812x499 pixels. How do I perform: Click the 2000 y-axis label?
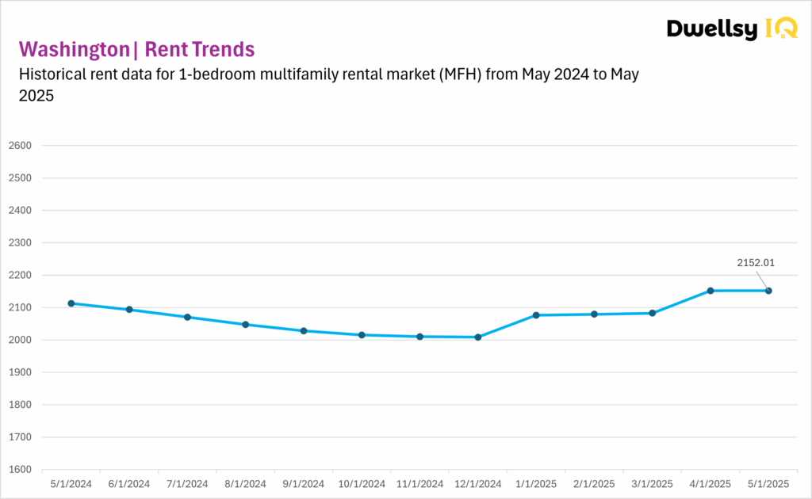pos(20,341)
